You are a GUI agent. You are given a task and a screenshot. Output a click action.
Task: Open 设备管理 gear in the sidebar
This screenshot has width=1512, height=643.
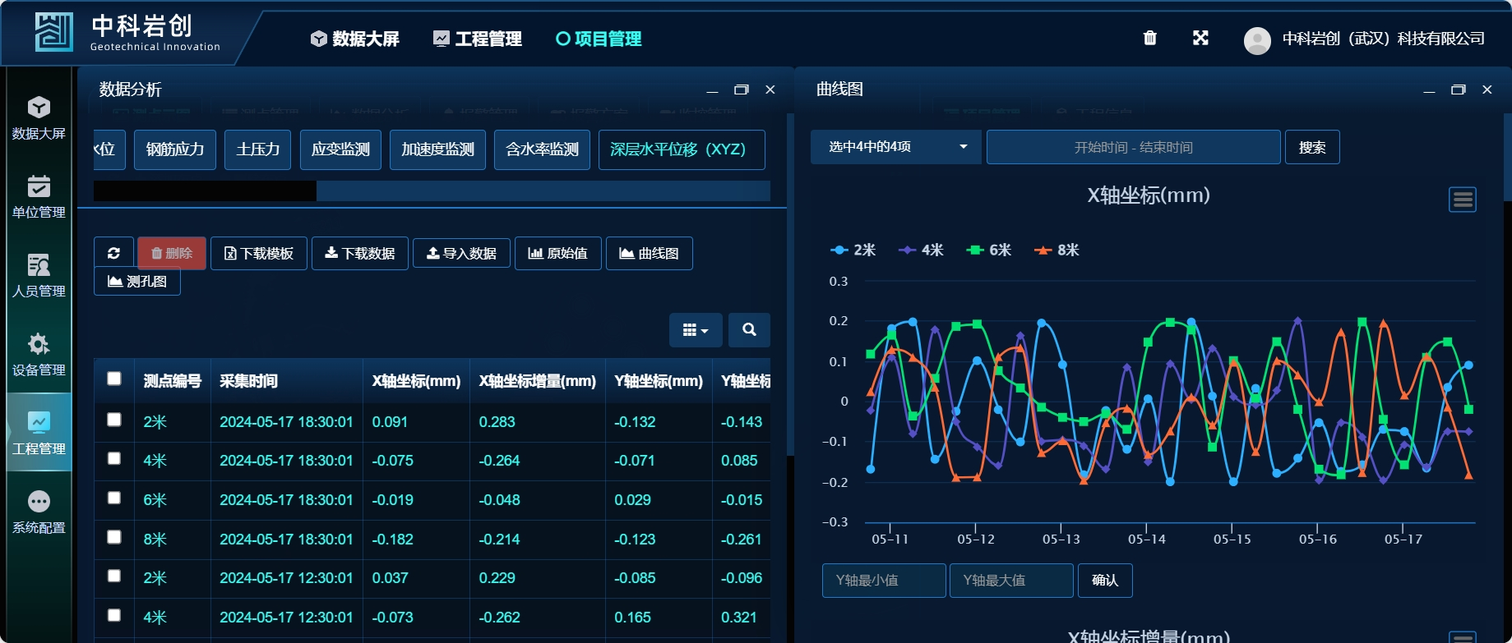coord(39,355)
